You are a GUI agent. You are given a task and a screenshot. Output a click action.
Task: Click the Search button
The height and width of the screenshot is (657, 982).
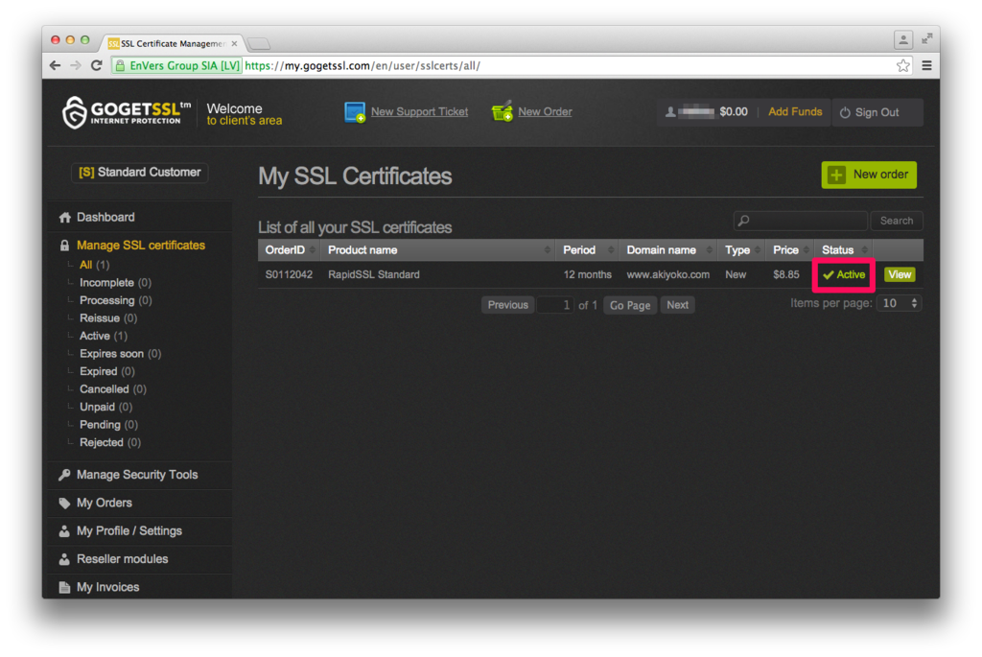click(897, 221)
